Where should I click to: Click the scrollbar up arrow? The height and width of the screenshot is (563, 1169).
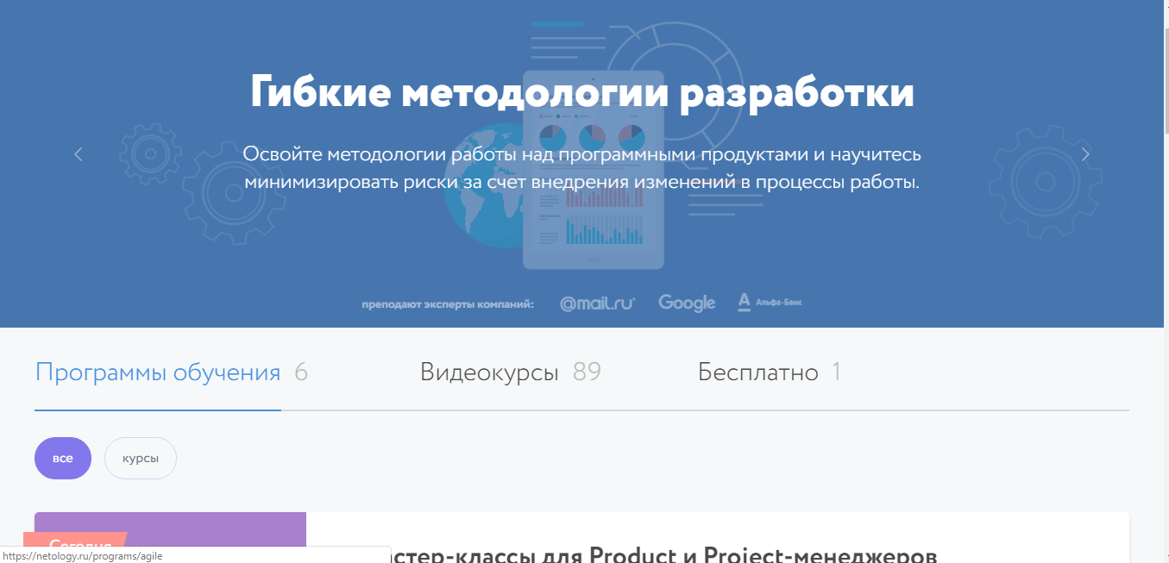1162,6
